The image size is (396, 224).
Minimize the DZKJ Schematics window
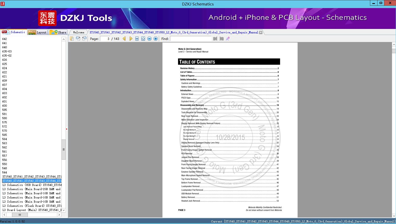click(x=374, y=3)
